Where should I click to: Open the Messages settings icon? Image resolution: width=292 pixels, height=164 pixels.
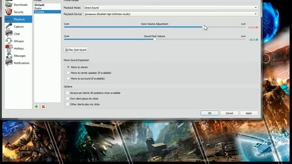[9, 56]
